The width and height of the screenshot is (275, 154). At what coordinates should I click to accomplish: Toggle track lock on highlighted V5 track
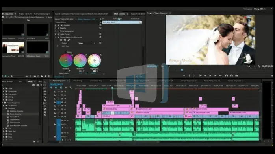pos(55,102)
